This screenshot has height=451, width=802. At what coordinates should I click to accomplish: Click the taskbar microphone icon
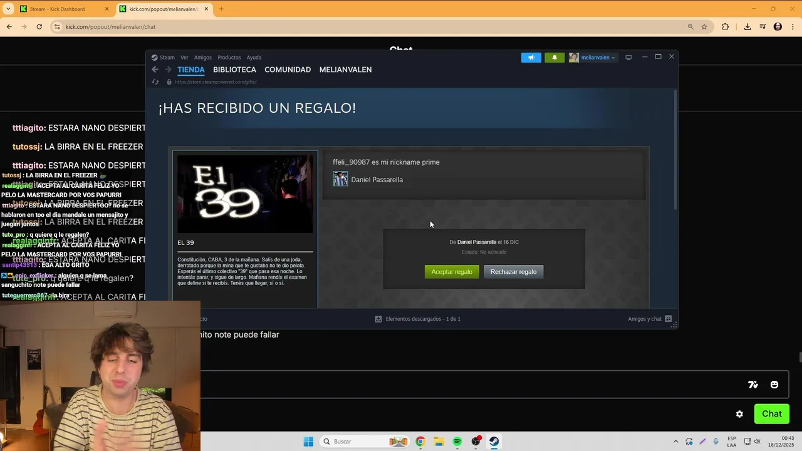[716, 442]
